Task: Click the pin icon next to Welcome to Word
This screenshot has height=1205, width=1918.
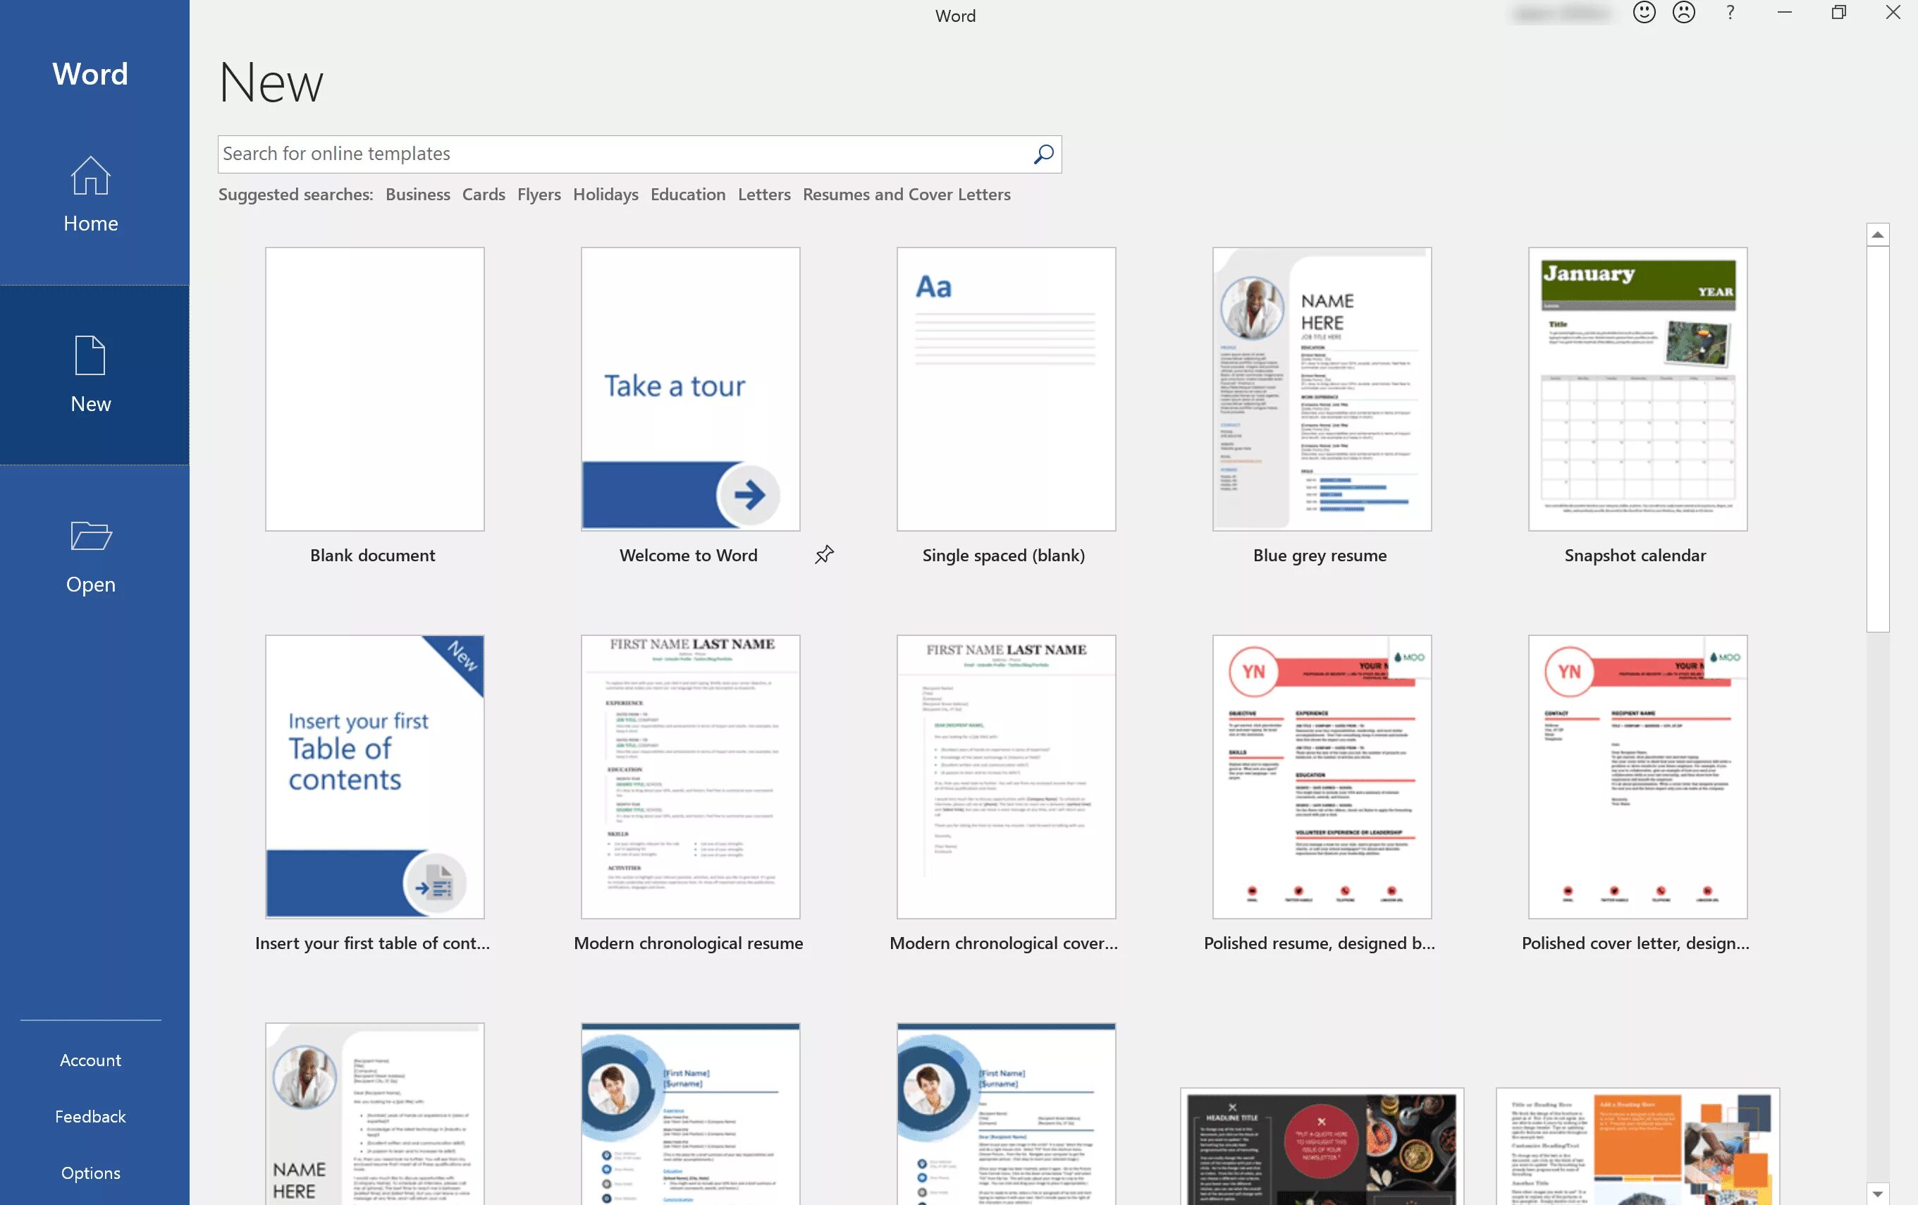Action: tap(825, 554)
